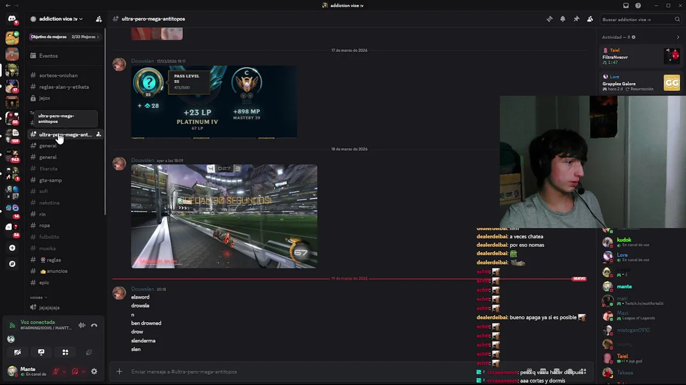Viewport: 686px width, 385px height.
Task: Toggle noise suppression waveform icon
Action: click(82, 325)
